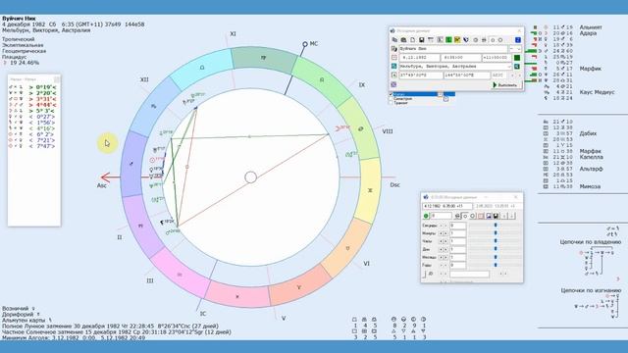Click the 0°19' aspect row
Image resolution: width=628 pixels, height=353 pixels.
tap(33, 87)
